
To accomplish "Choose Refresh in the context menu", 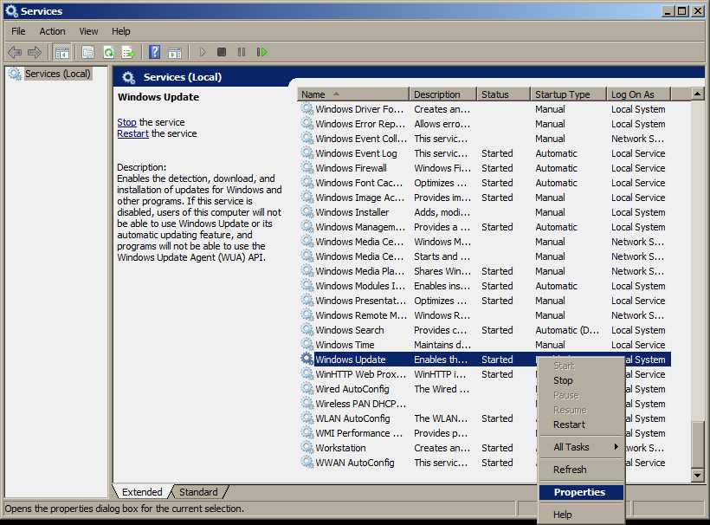I will [581, 470].
